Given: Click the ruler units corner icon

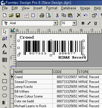Looking at the screenshot, I should point(13,30).
